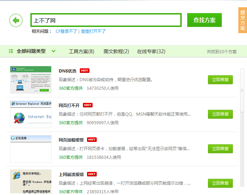Click 立即修复 for 网页打不开
Viewport: 247px width, 195px height.
220,114
